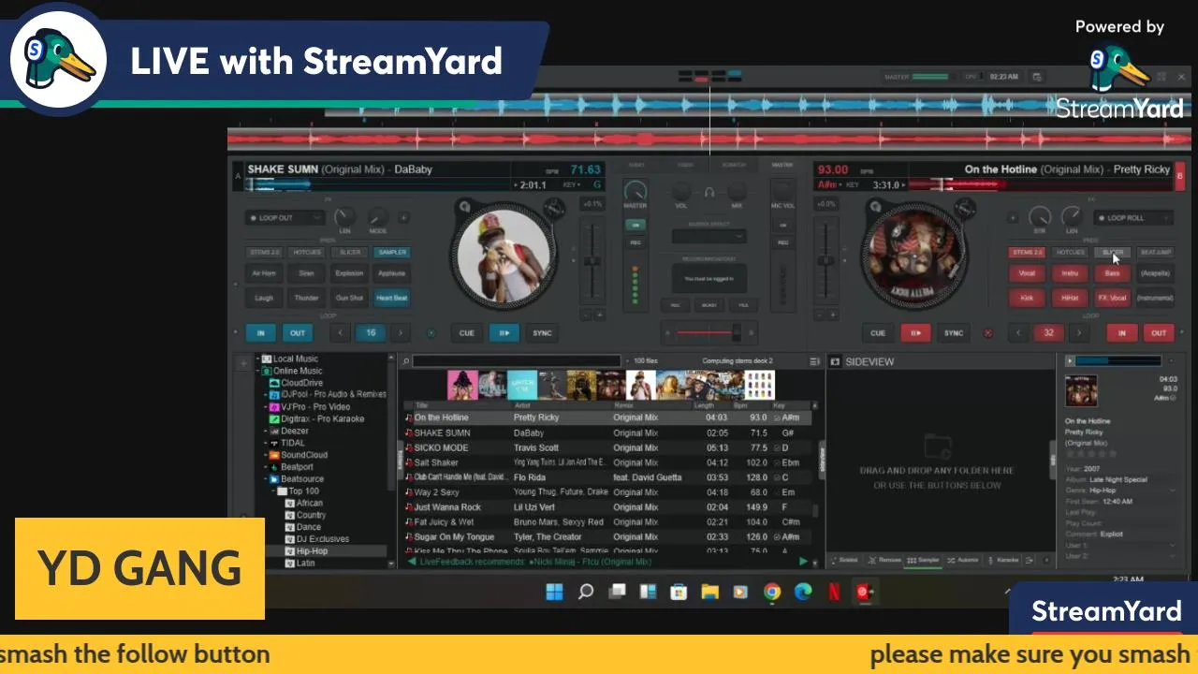Select the BEATJUMP pads tab on deck B
The image size is (1198, 674).
click(x=1156, y=252)
